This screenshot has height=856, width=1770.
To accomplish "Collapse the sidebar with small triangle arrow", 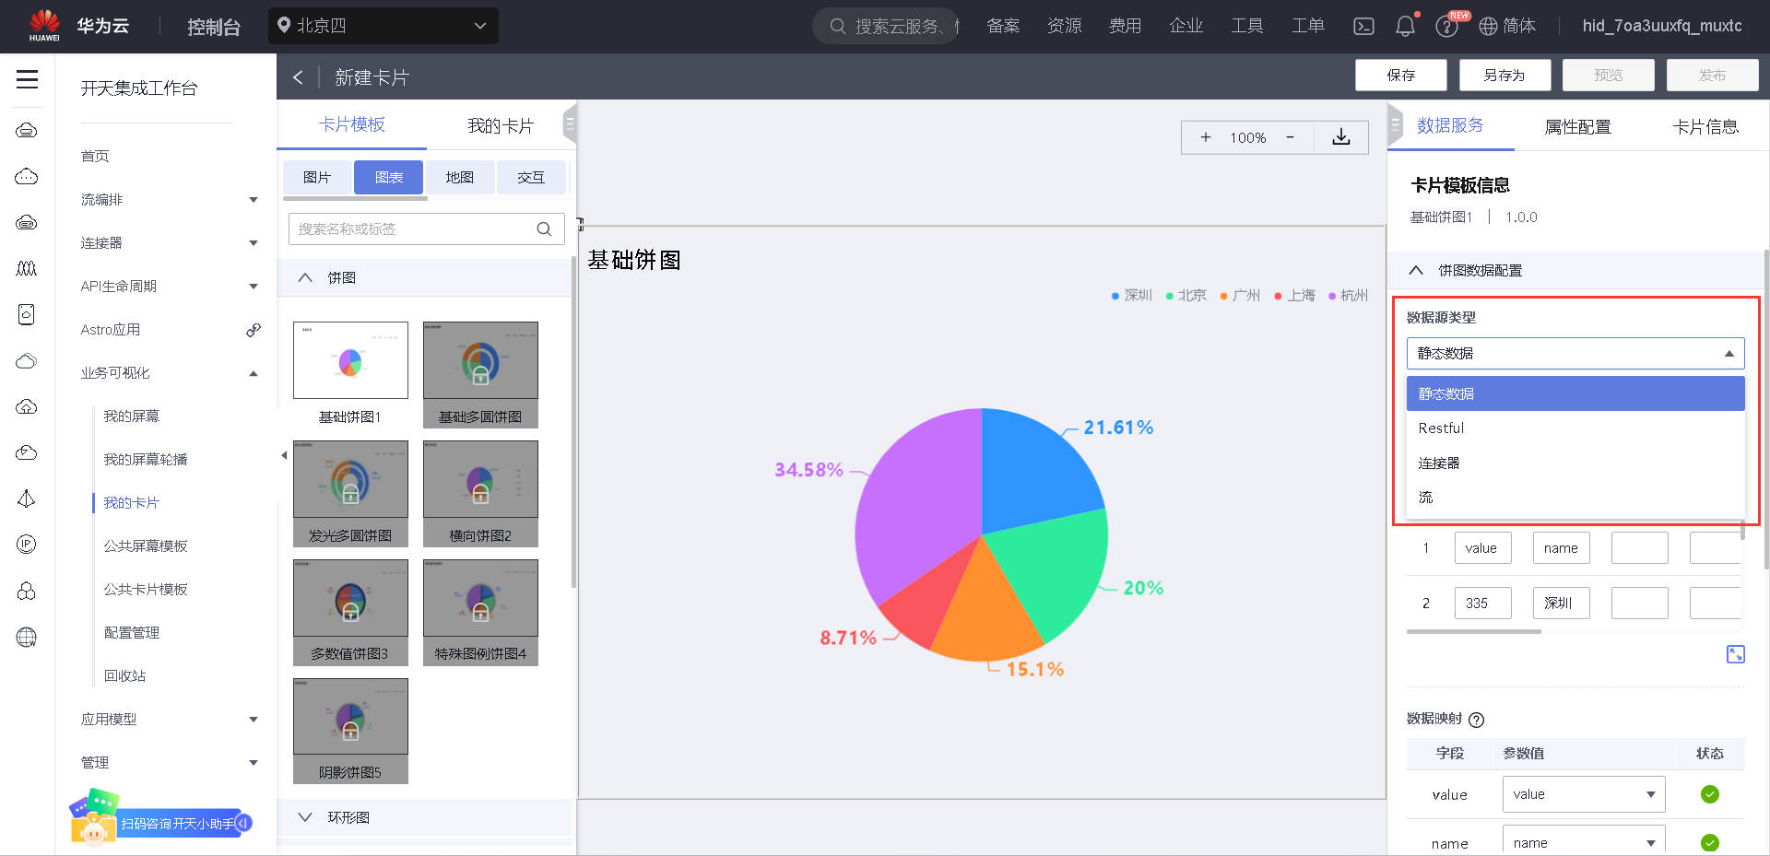I will tap(284, 455).
